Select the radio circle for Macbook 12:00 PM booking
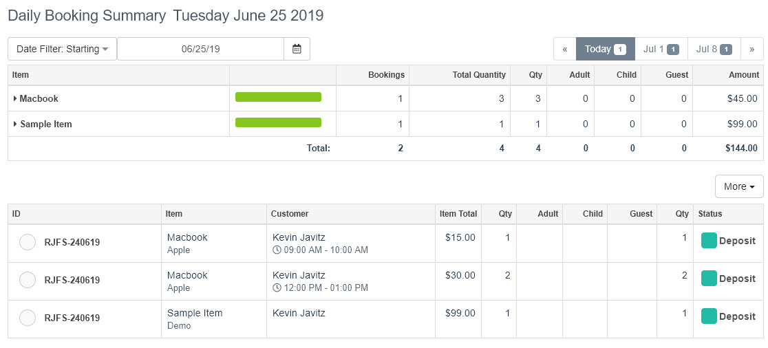Image resolution: width=768 pixels, height=348 pixels. (28, 279)
